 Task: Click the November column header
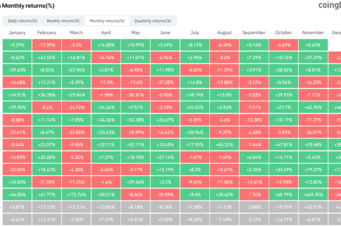[x=313, y=32]
